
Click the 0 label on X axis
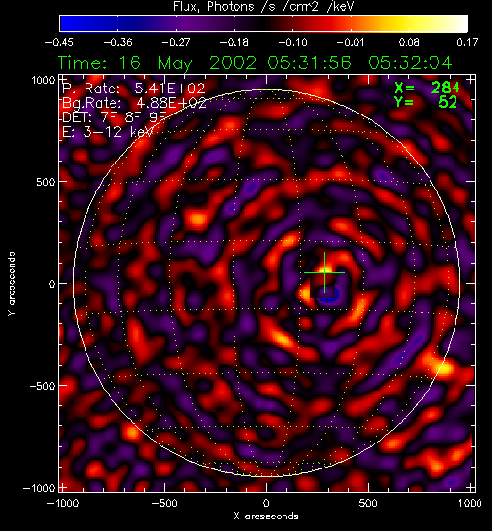266,503
